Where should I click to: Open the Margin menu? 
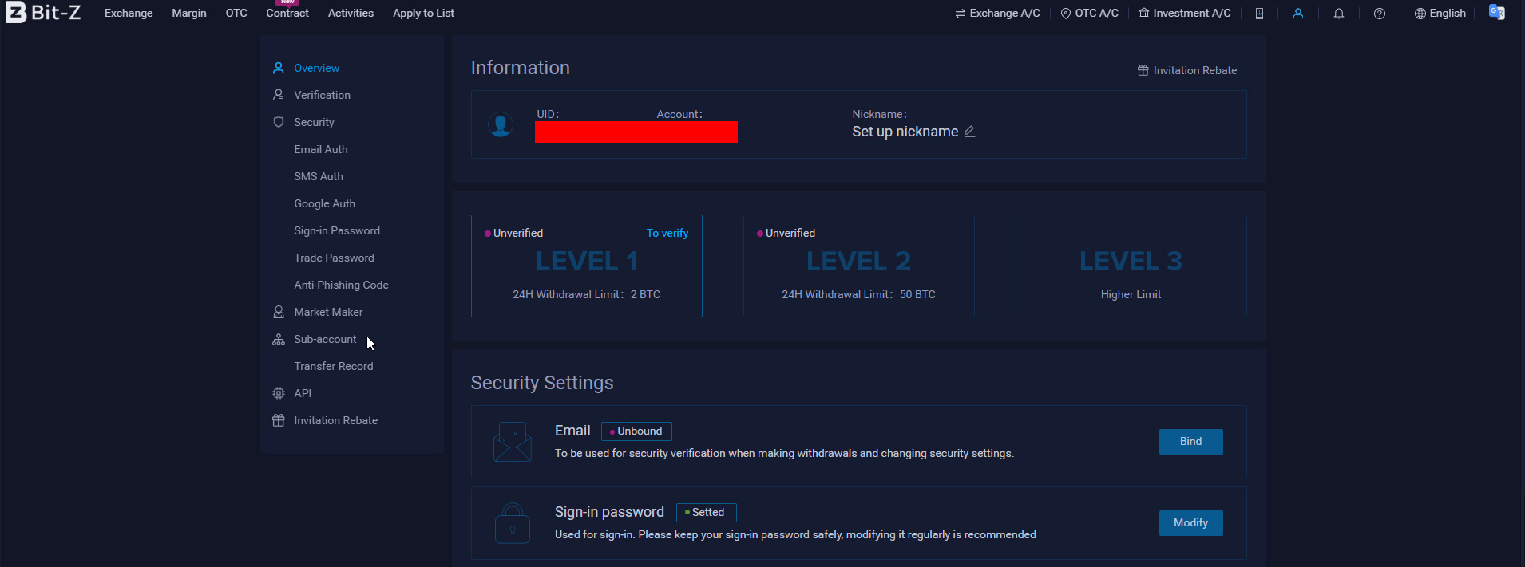pos(189,14)
